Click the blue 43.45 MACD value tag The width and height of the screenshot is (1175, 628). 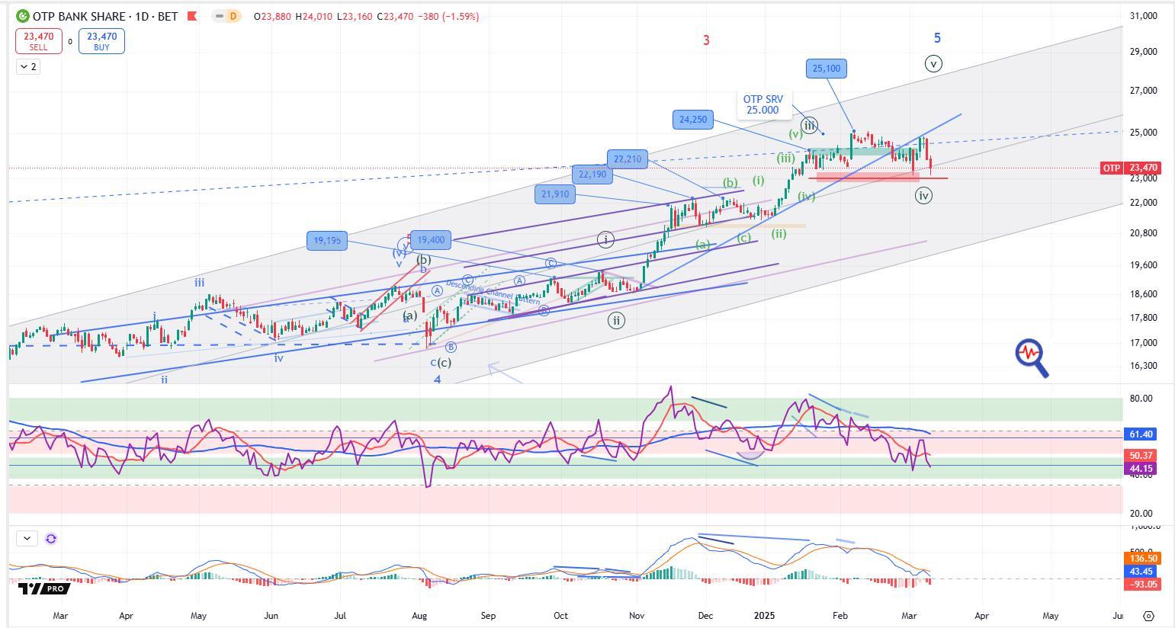pos(1141,572)
